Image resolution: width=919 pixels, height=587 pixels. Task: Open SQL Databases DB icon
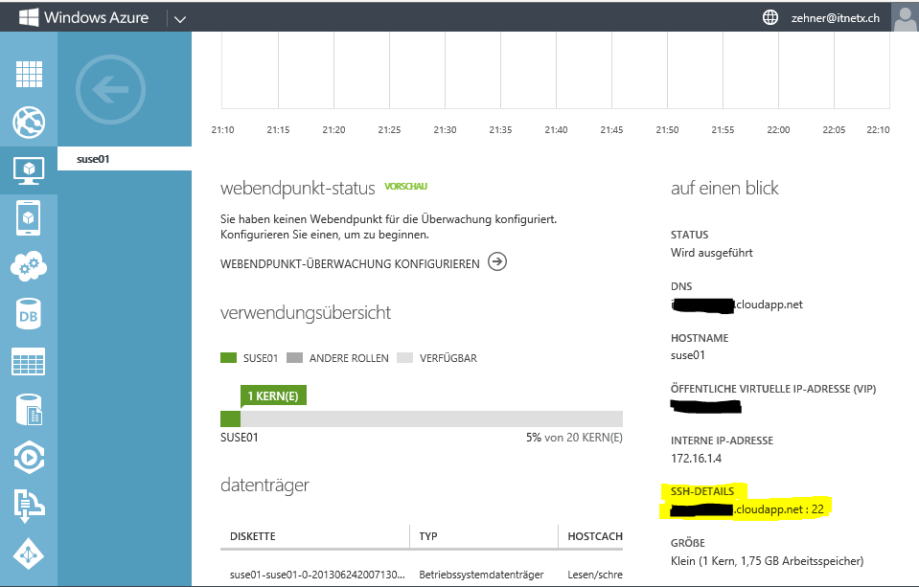(x=29, y=314)
